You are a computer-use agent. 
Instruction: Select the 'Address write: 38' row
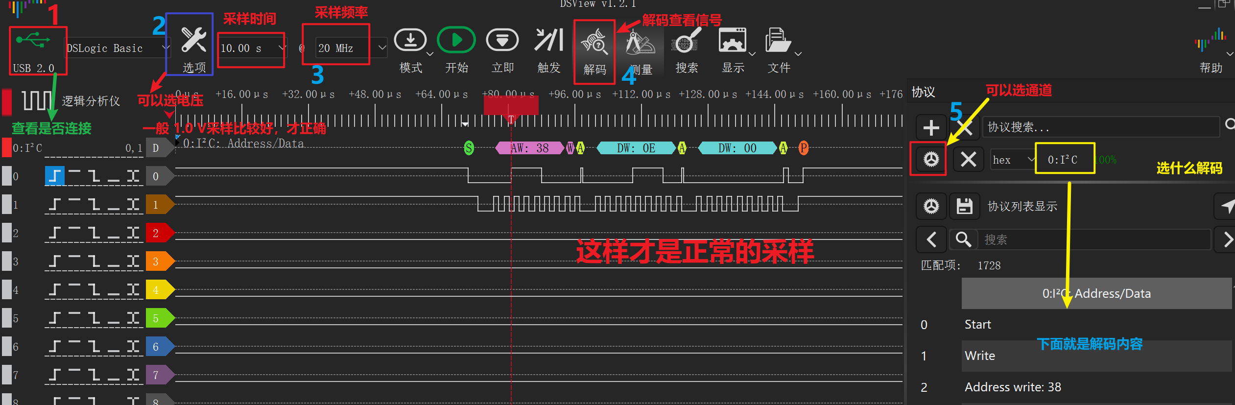pyautogui.click(x=1096, y=387)
